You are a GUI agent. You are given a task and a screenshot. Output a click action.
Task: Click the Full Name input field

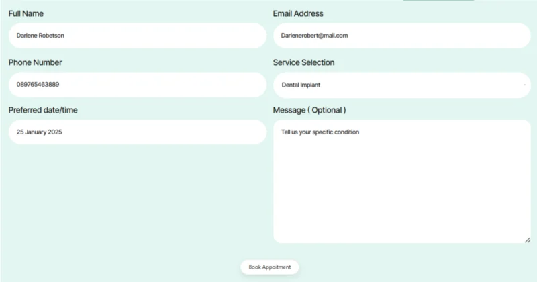(x=138, y=36)
